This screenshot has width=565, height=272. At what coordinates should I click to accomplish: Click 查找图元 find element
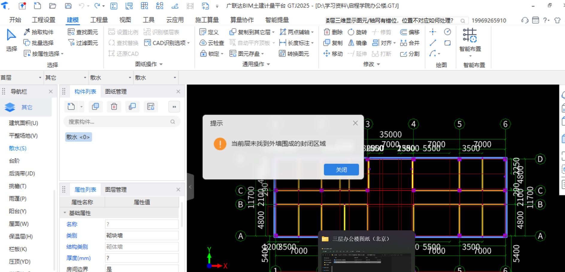tap(83, 32)
